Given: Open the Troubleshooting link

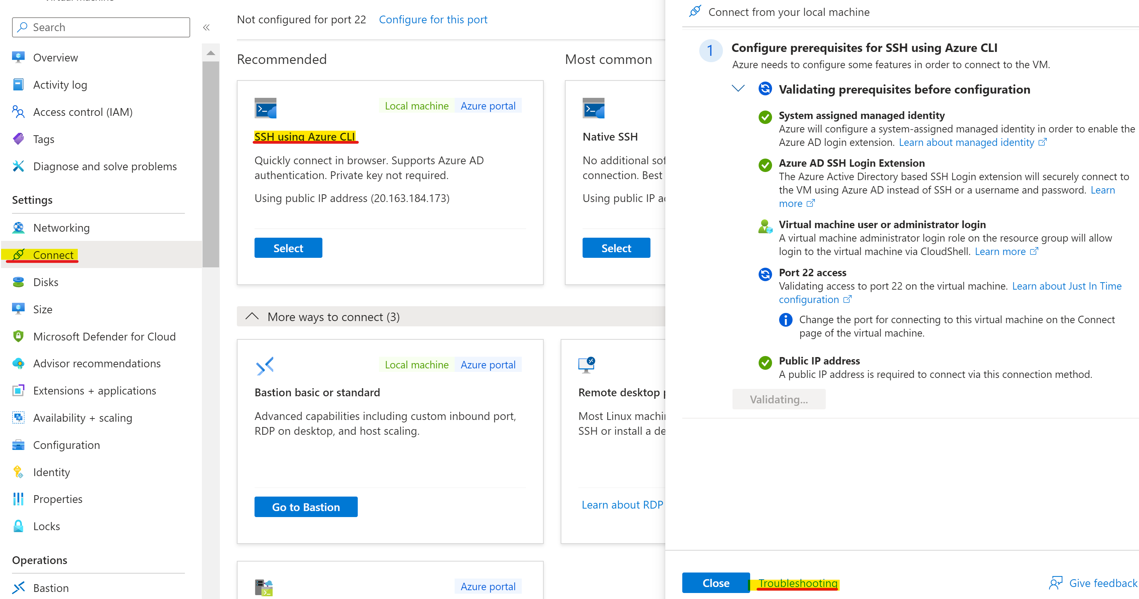Looking at the screenshot, I should click(798, 583).
